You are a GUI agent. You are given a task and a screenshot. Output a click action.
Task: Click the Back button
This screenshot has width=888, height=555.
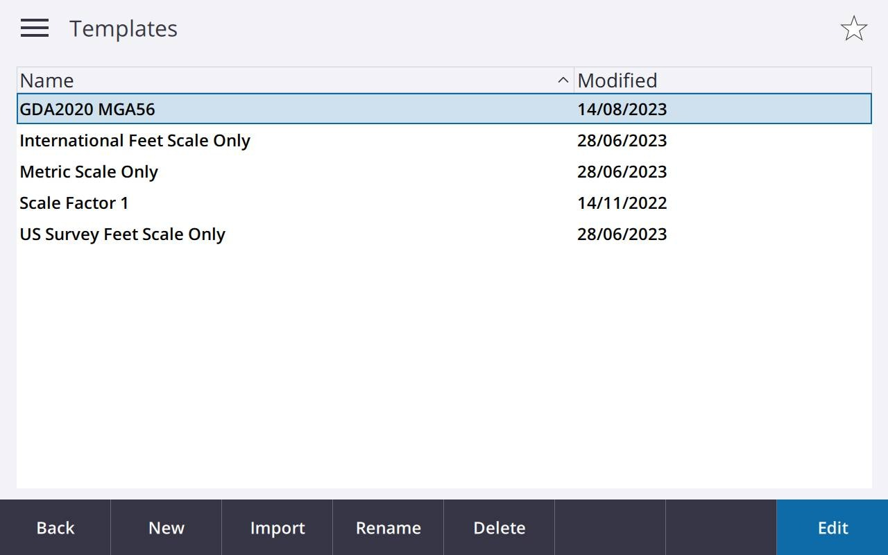(x=55, y=527)
